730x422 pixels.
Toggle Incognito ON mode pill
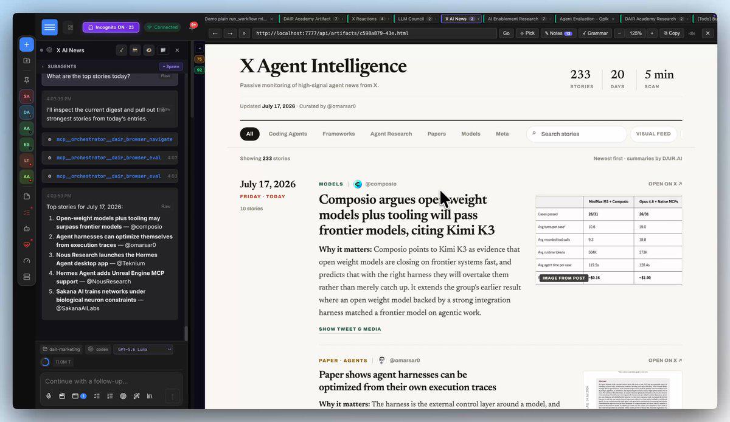pyautogui.click(x=111, y=27)
